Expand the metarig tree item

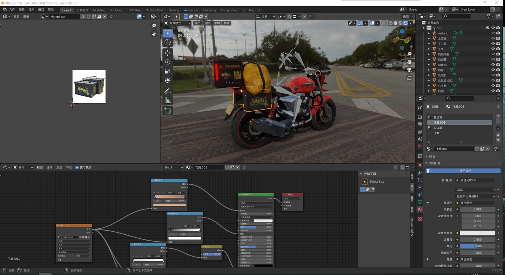click(x=429, y=33)
